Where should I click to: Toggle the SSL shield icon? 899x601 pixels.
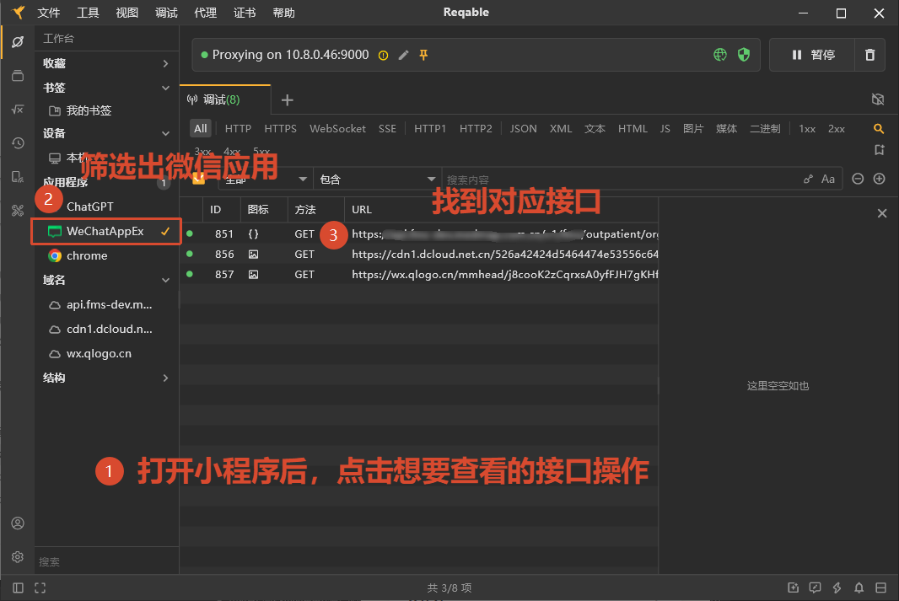click(x=744, y=55)
